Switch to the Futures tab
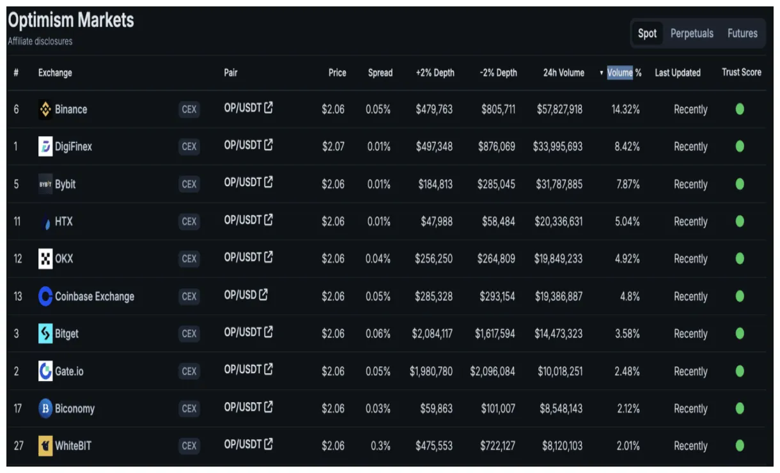 click(x=742, y=33)
